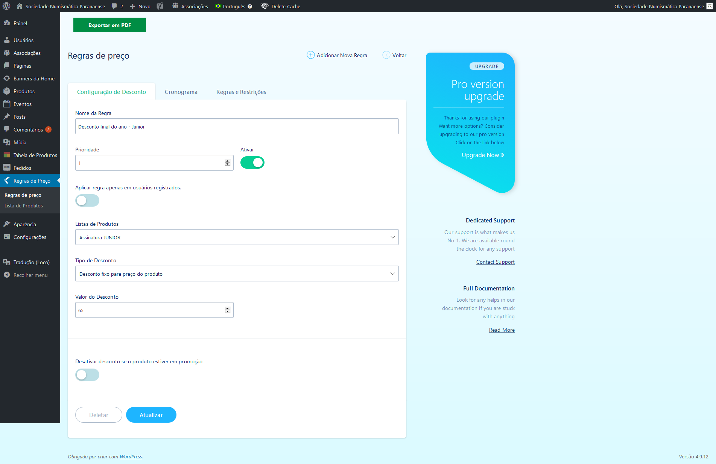Click the Exportar em PDF button
The height and width of the screenshot is (464, 716).
109,25
